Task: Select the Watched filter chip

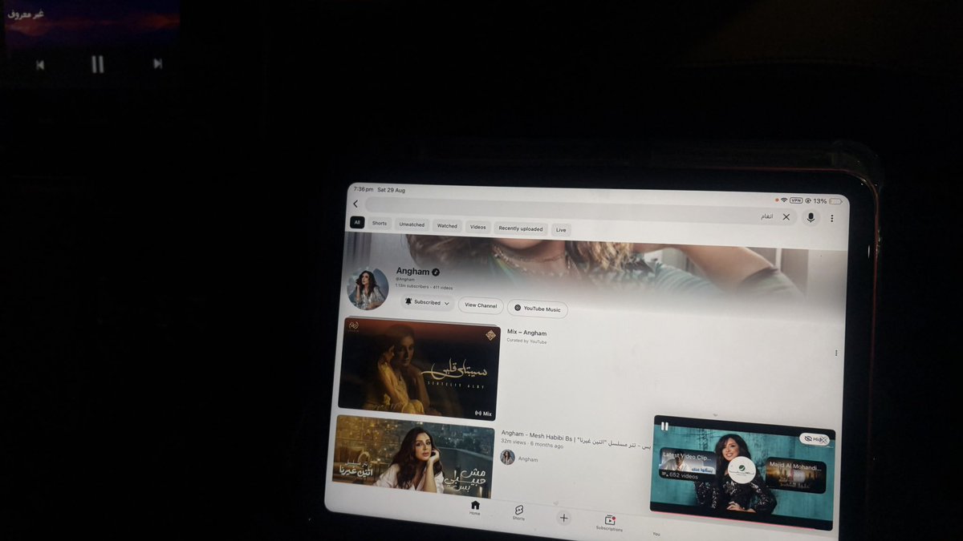Action: click(x=447, y=226)
